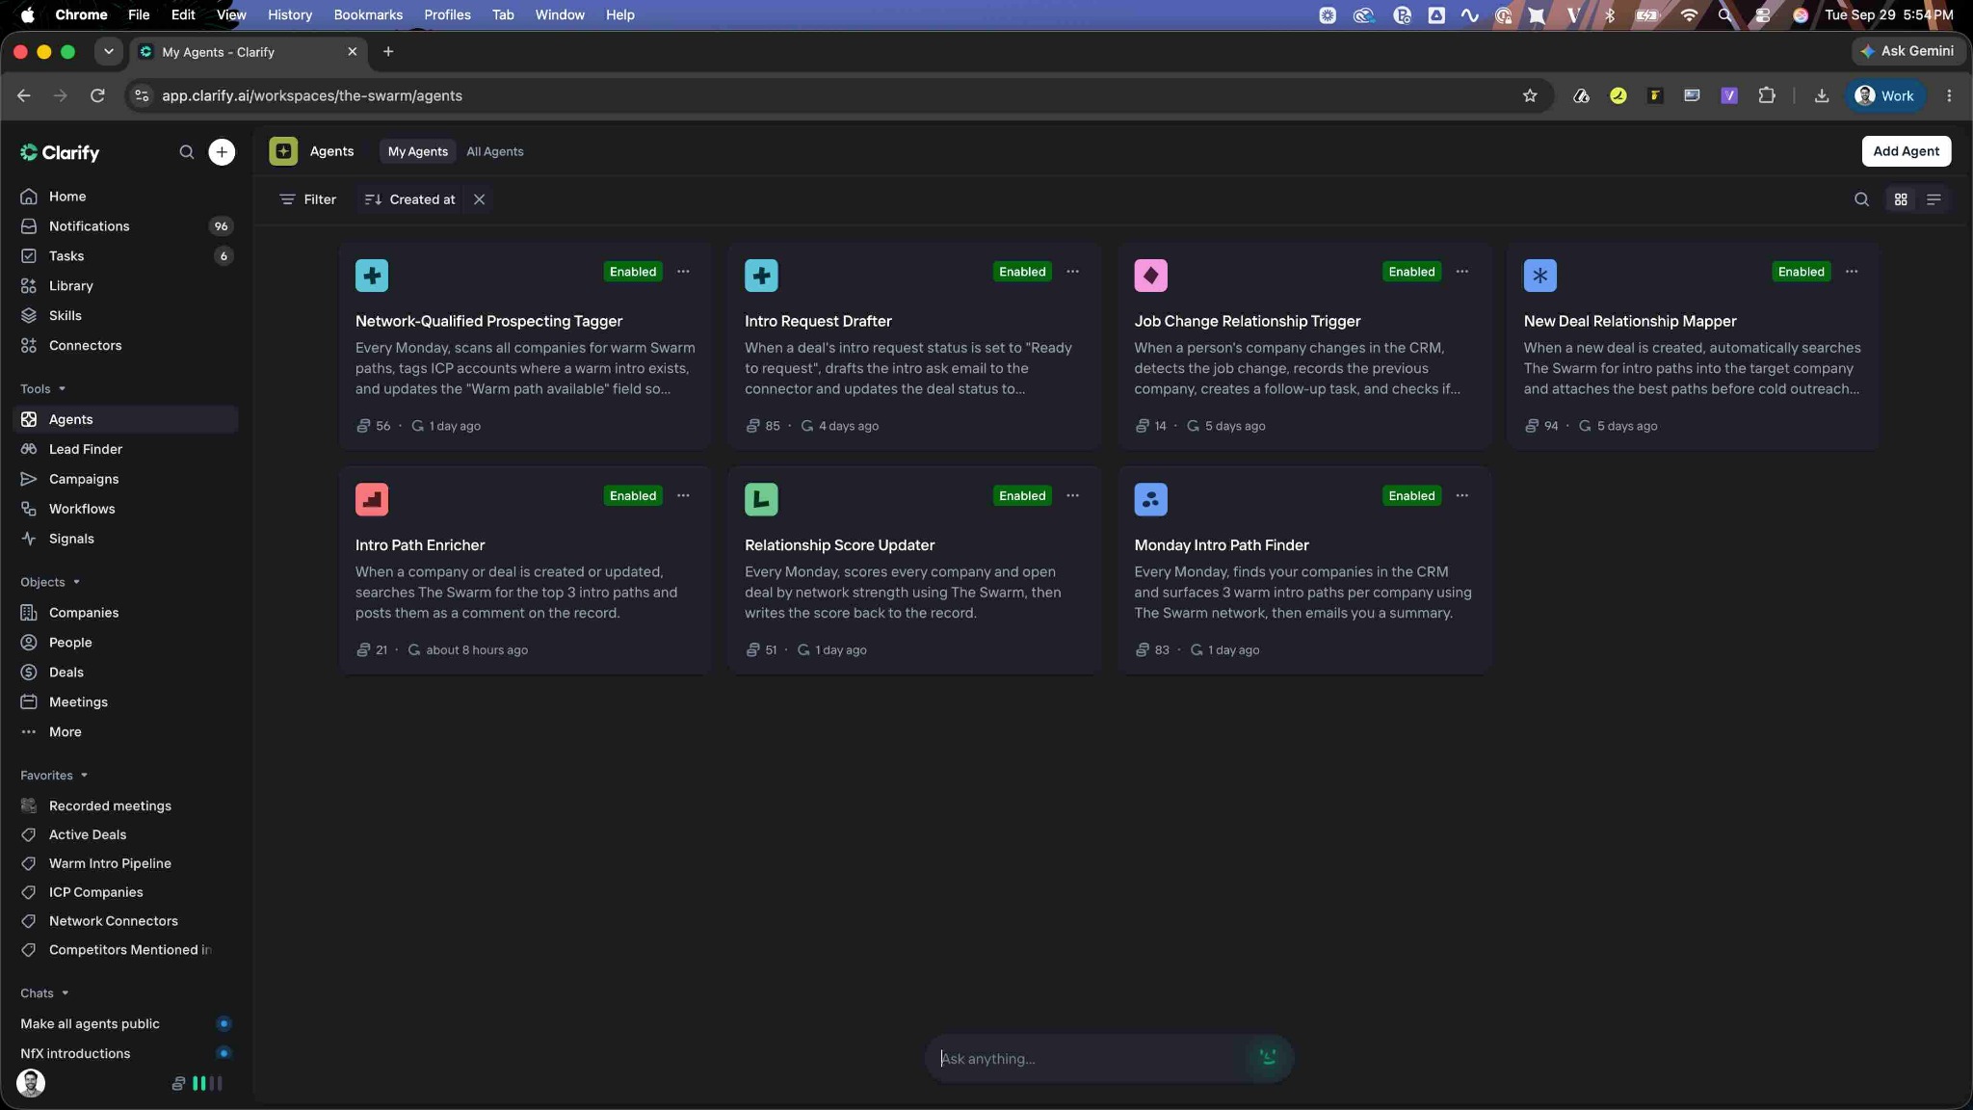Switch to the All Agents tab
Screen dimensions: 1973x1110
click(495, 151)
